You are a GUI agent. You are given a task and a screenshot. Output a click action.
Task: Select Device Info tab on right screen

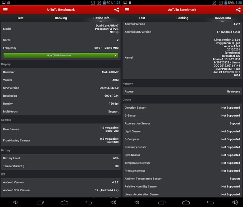point(223,18)
